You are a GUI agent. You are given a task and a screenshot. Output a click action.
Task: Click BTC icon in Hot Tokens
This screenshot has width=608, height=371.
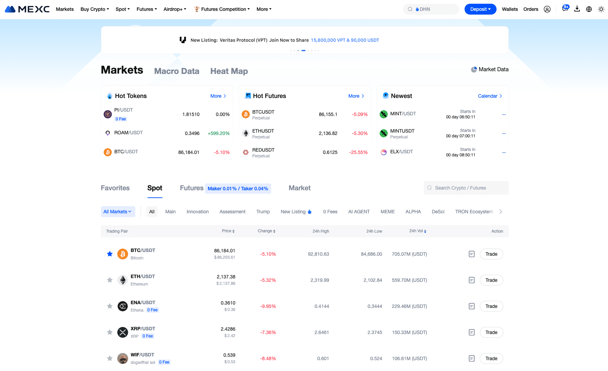pyautogui.click(x=108, y=152)
